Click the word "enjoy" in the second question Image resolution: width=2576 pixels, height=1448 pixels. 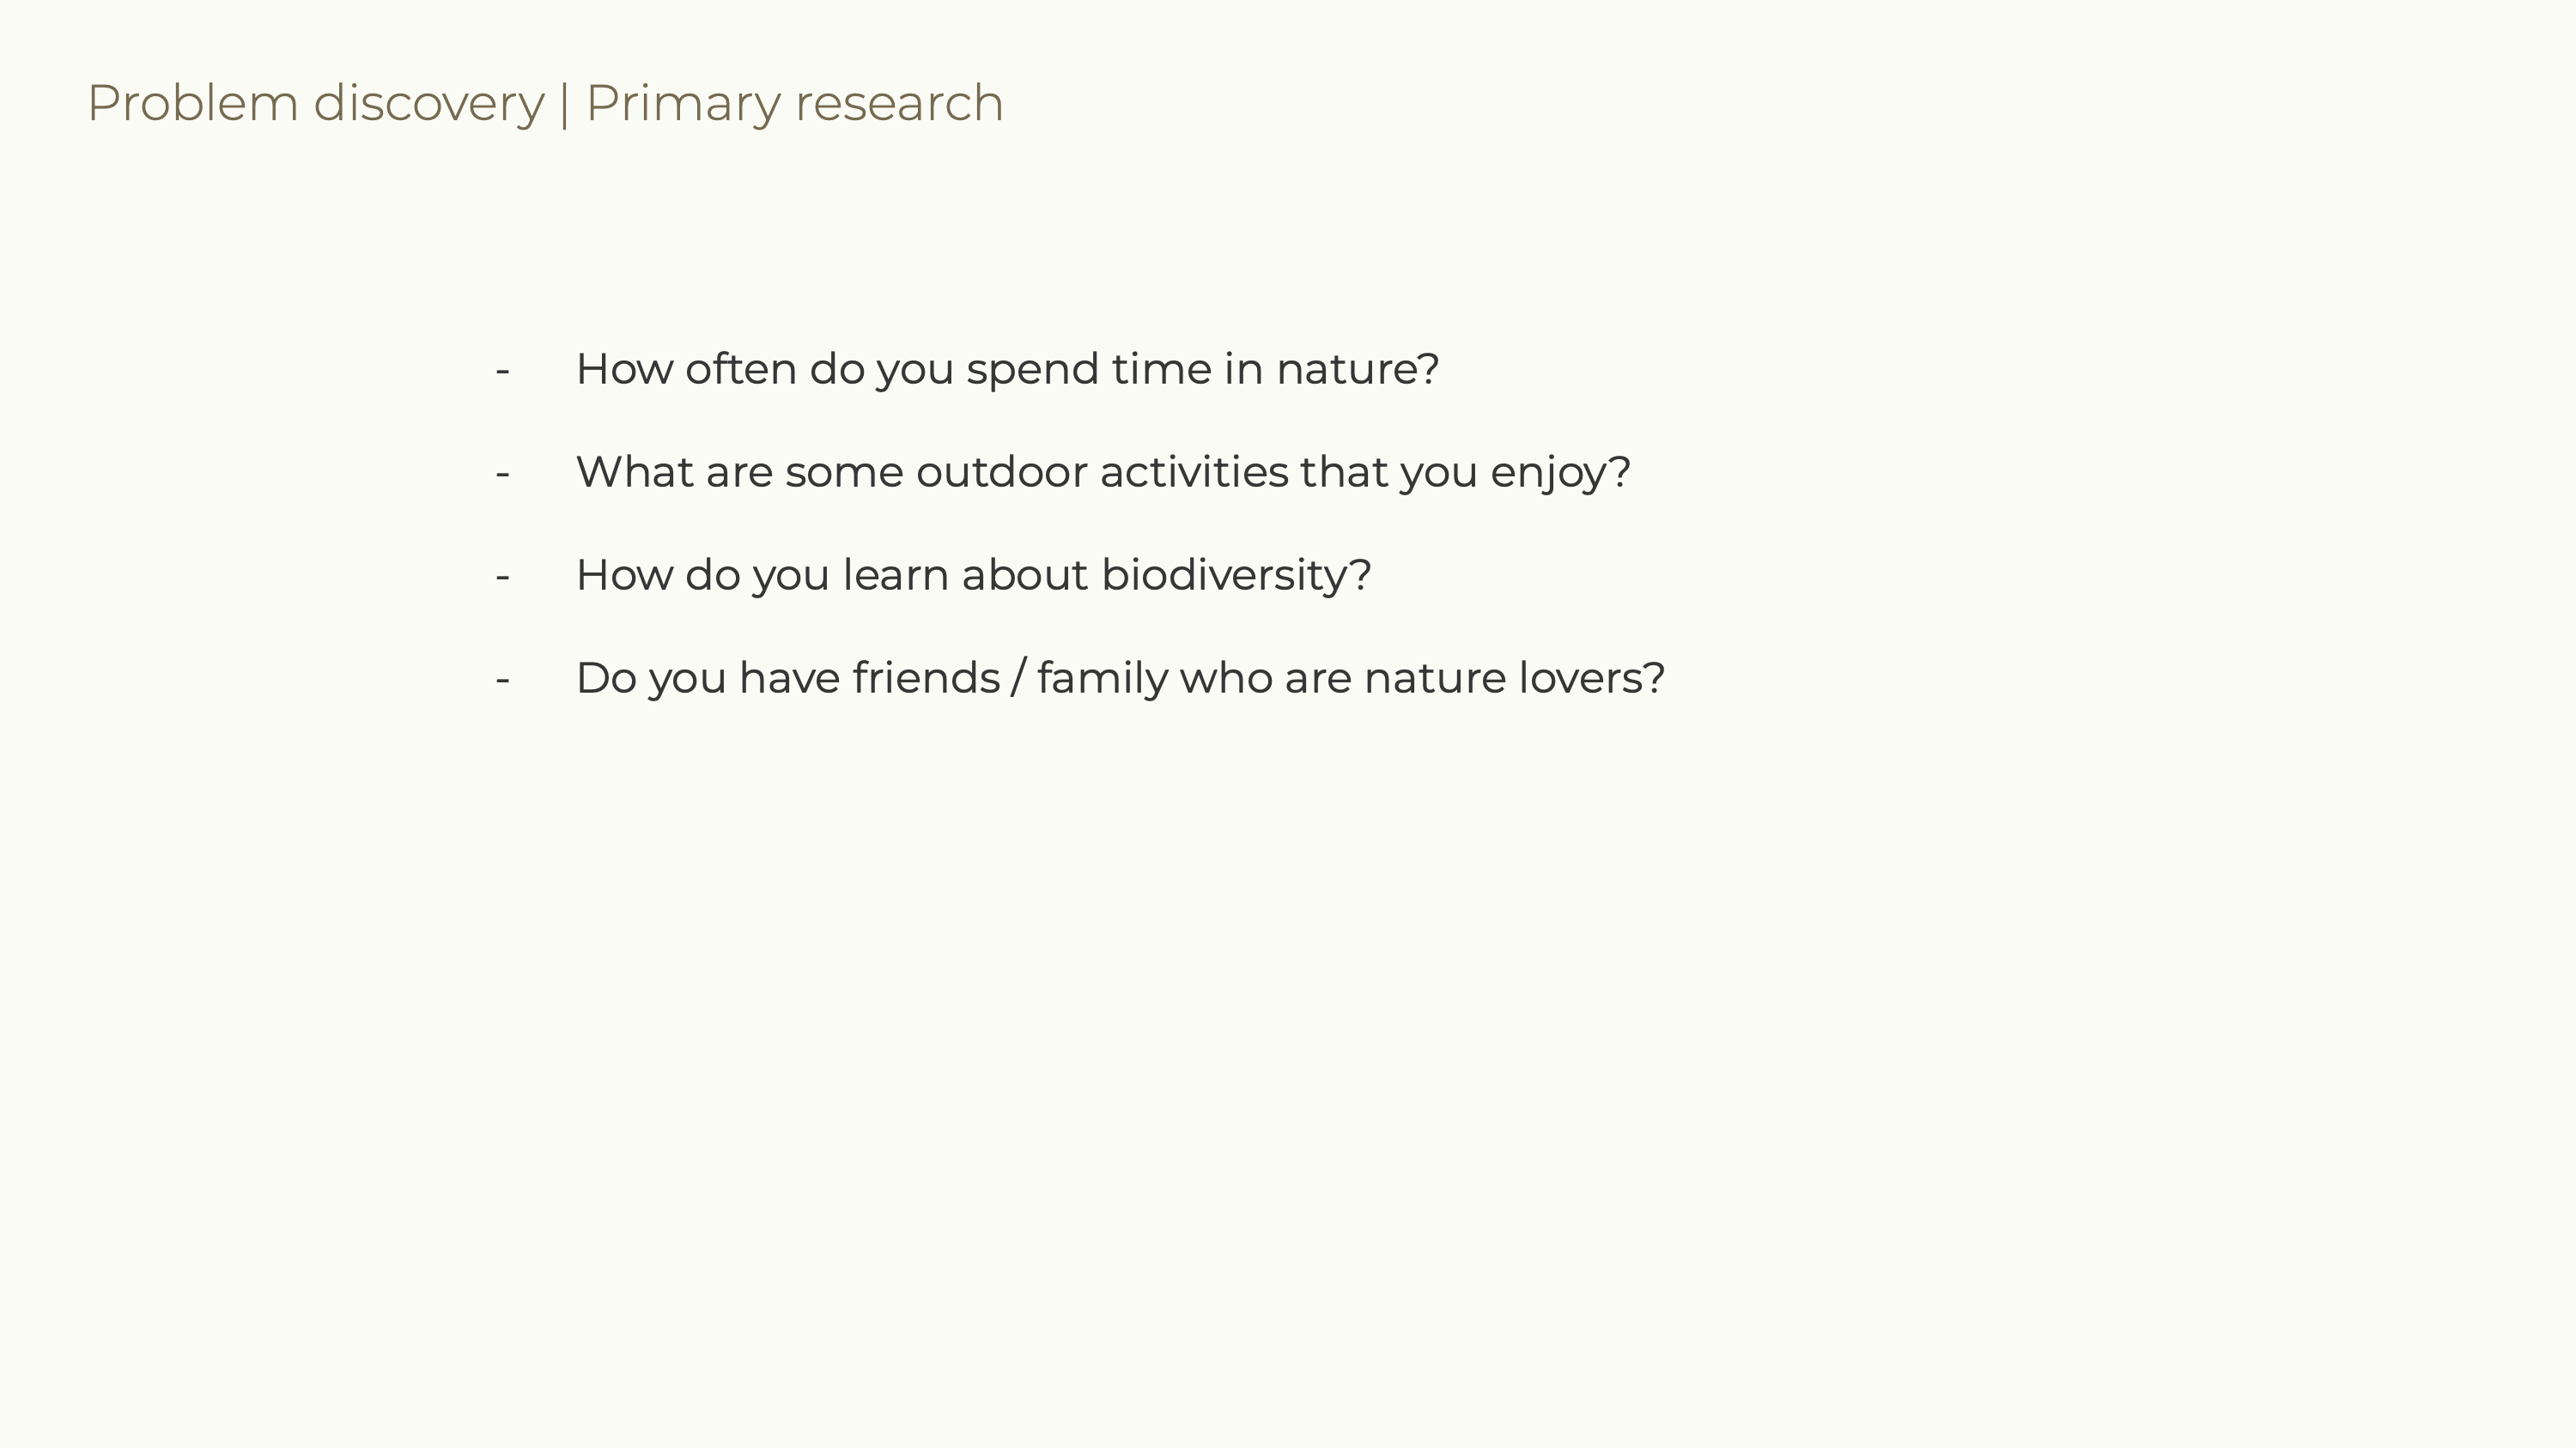point(1548,474)
